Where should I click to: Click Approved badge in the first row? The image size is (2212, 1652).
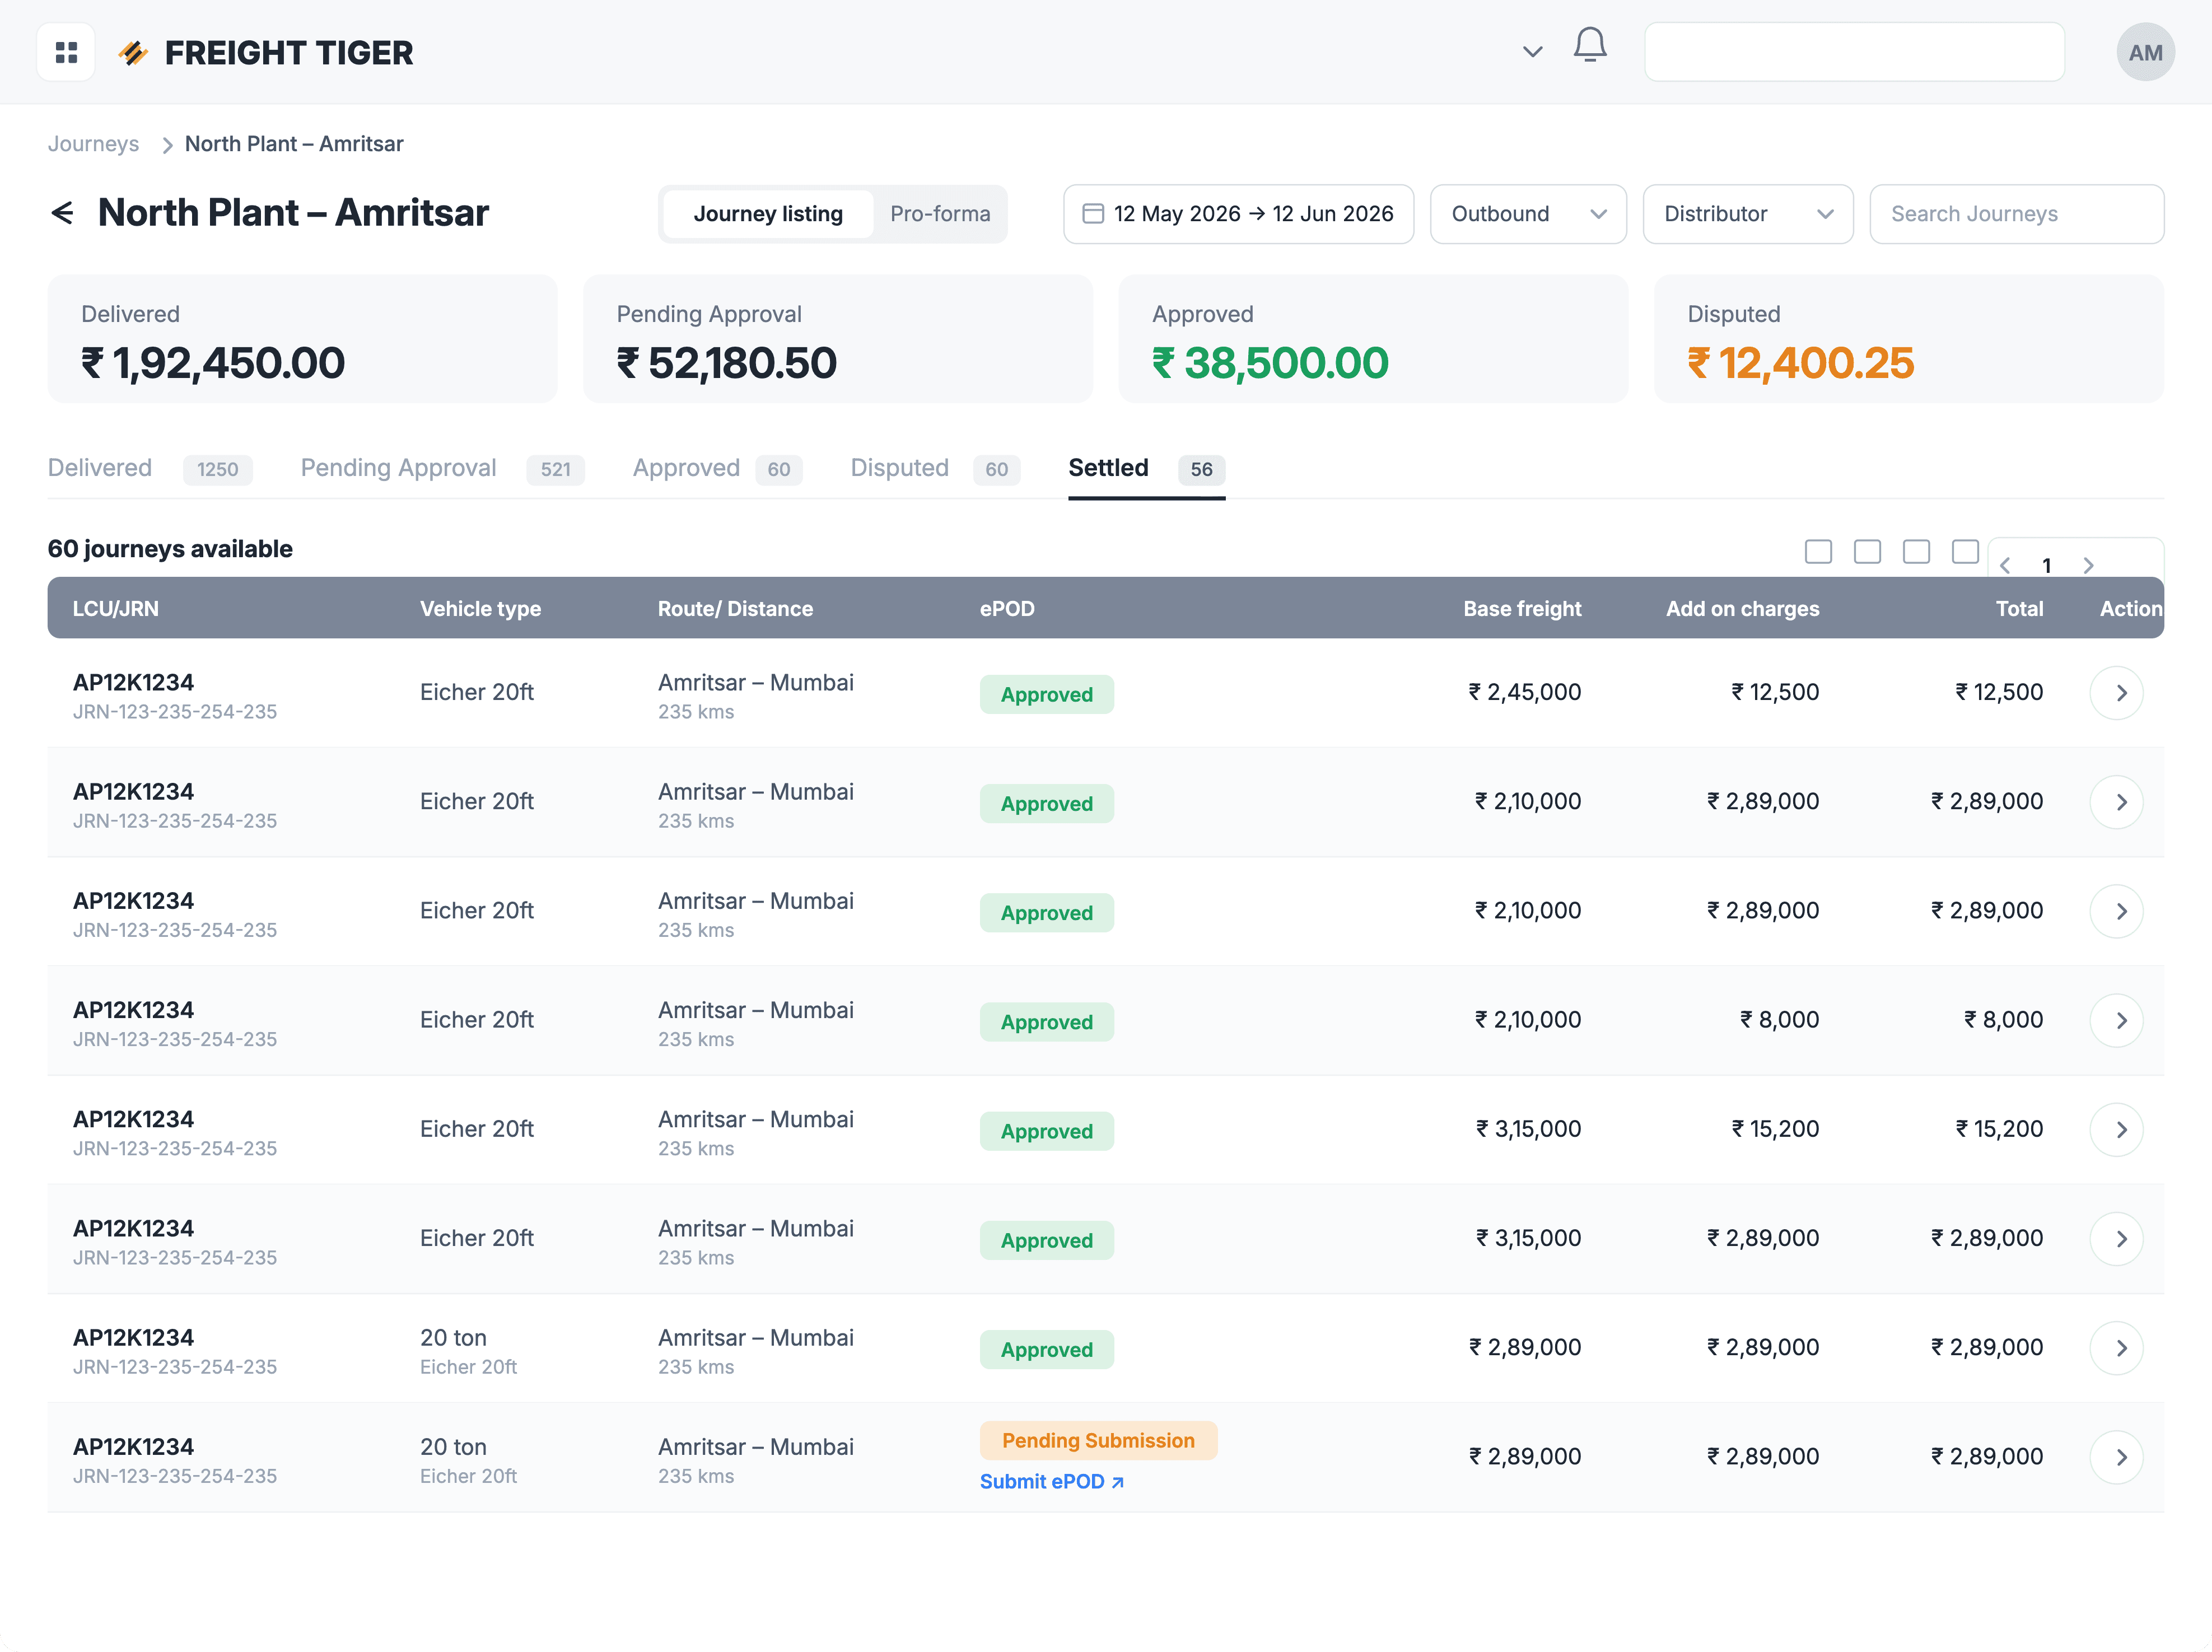pos(1046,695)
